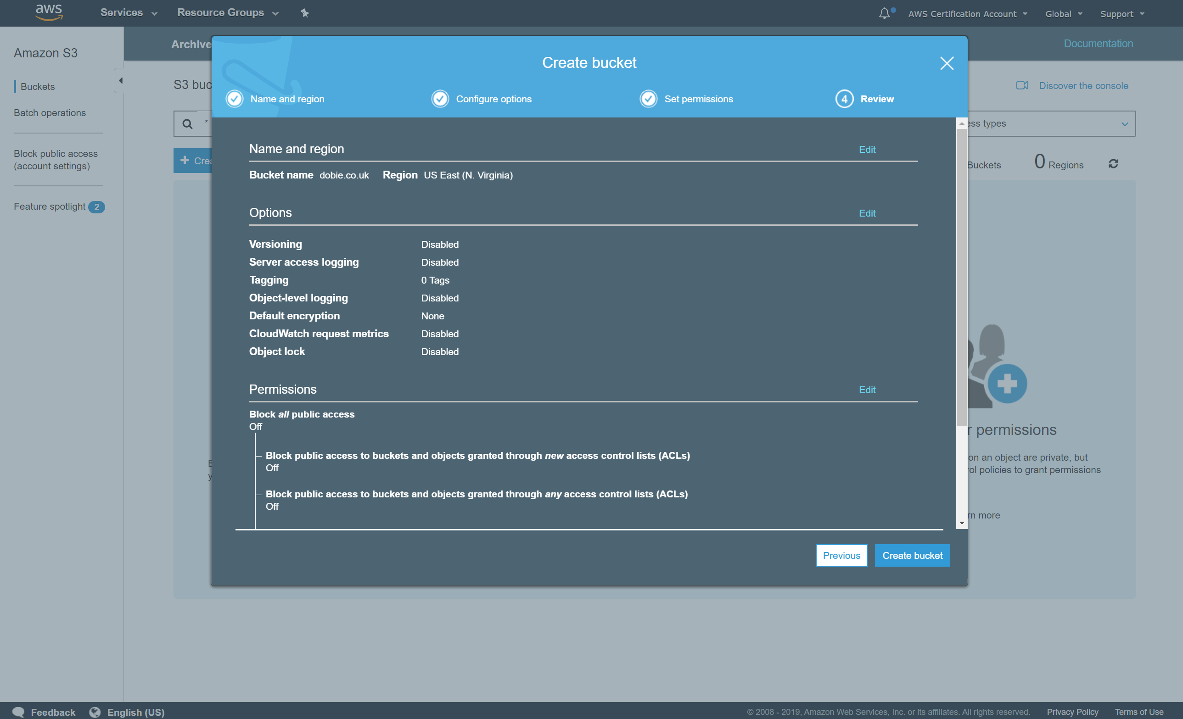Refresh the buckets list
The width and height of the screenshot is (1183, 719).
[x=1113, y=164]
